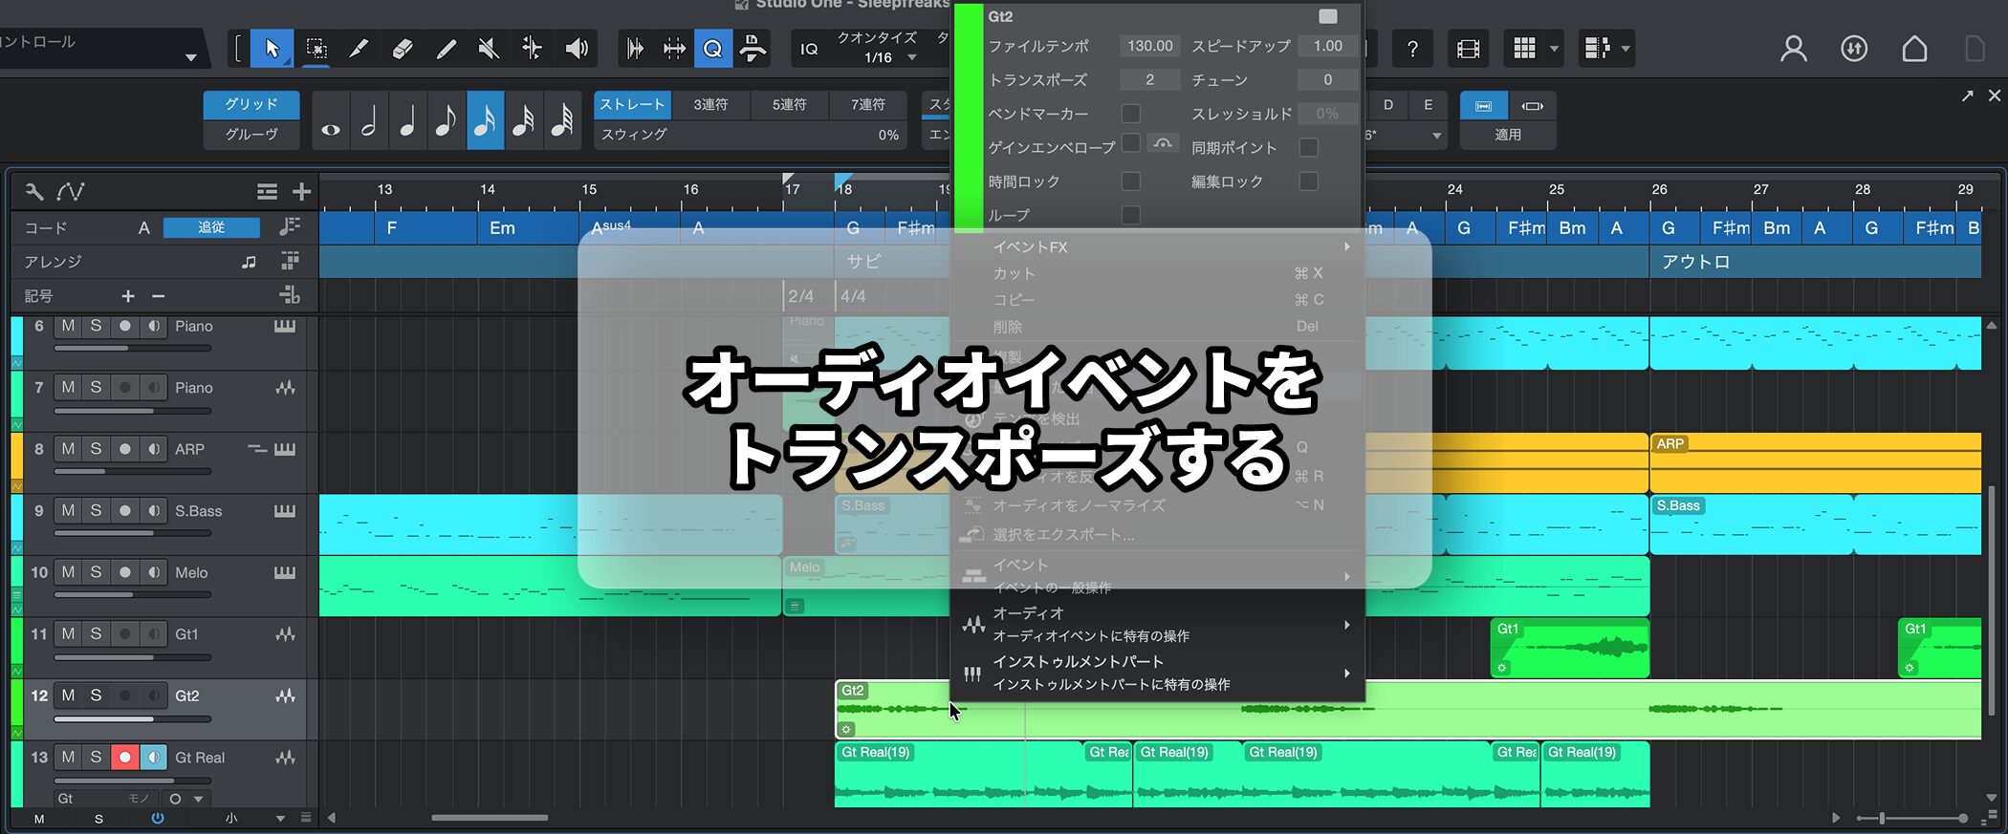Click the グルーヴ button
2008x834 pixels.
[x=251, y=135]
